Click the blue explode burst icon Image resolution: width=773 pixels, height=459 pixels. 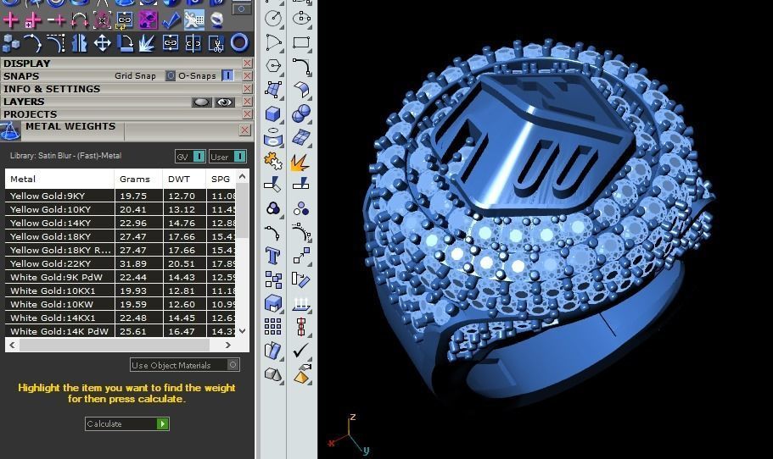tap(147, 43)
